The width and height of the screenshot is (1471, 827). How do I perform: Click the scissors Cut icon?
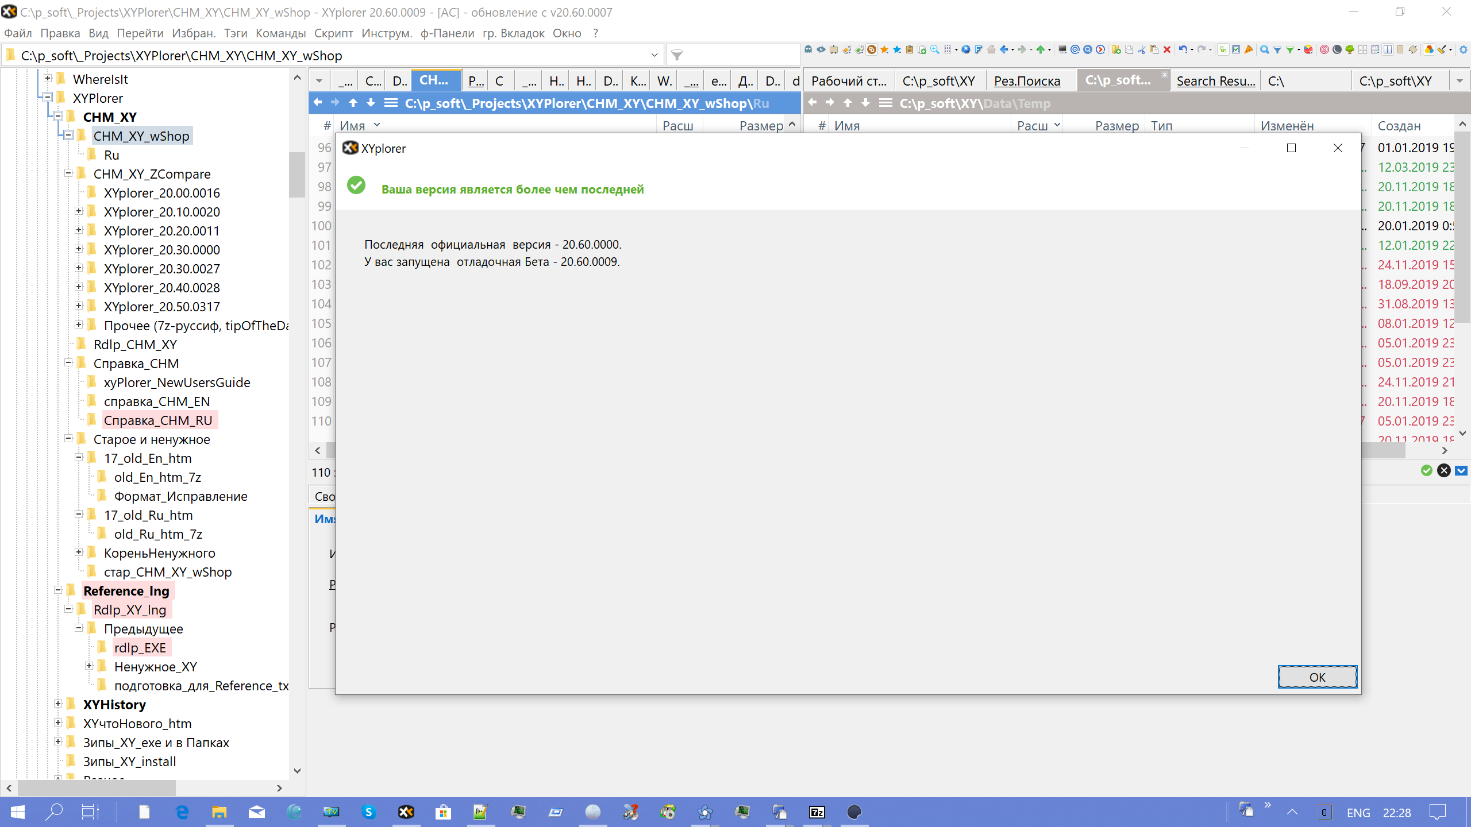click(x=1142, y=49)
